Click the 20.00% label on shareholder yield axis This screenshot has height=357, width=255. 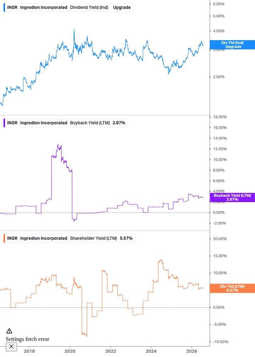(x=220, y=239)
